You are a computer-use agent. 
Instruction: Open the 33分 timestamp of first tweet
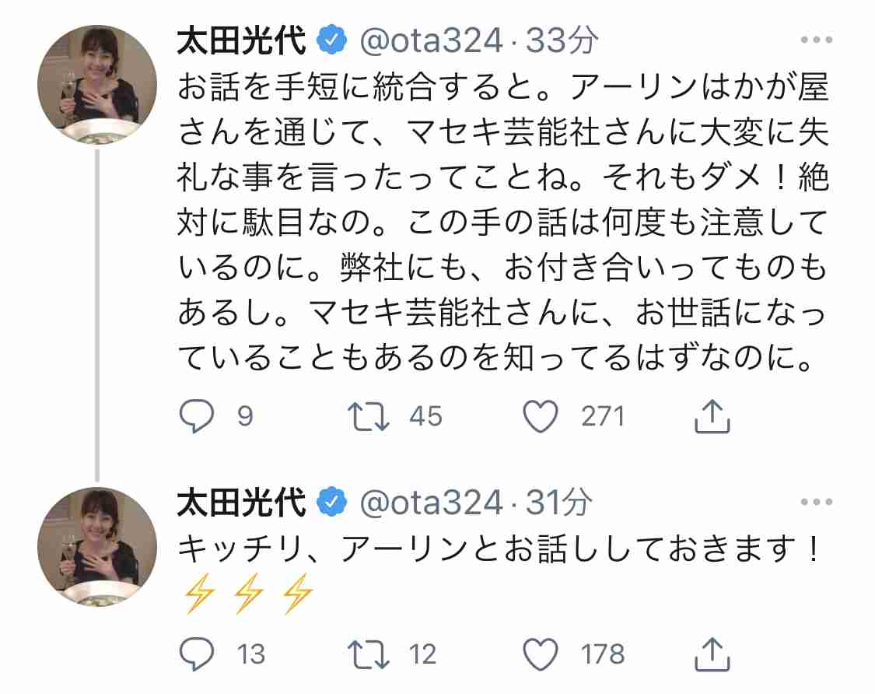[562, 40]
